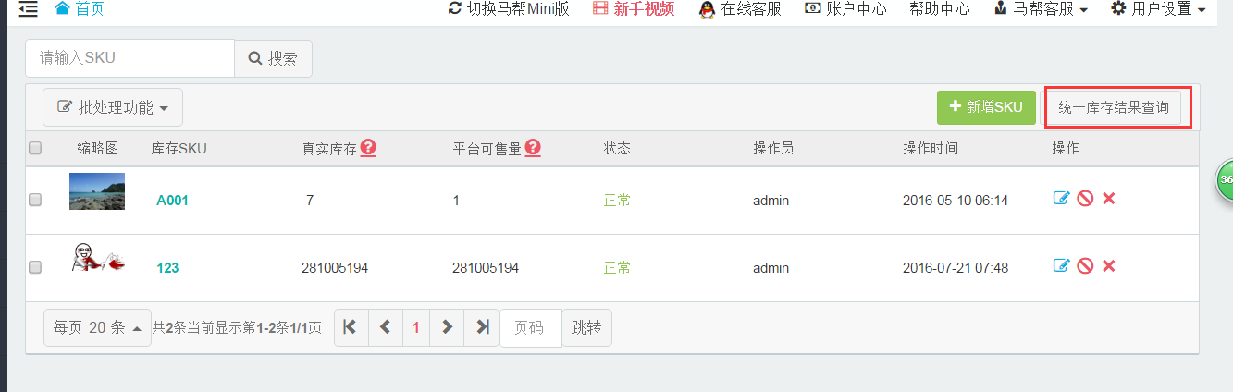Go to the last page arrow
This screenshot has height=392, width=1233.
tap(482, 326)
